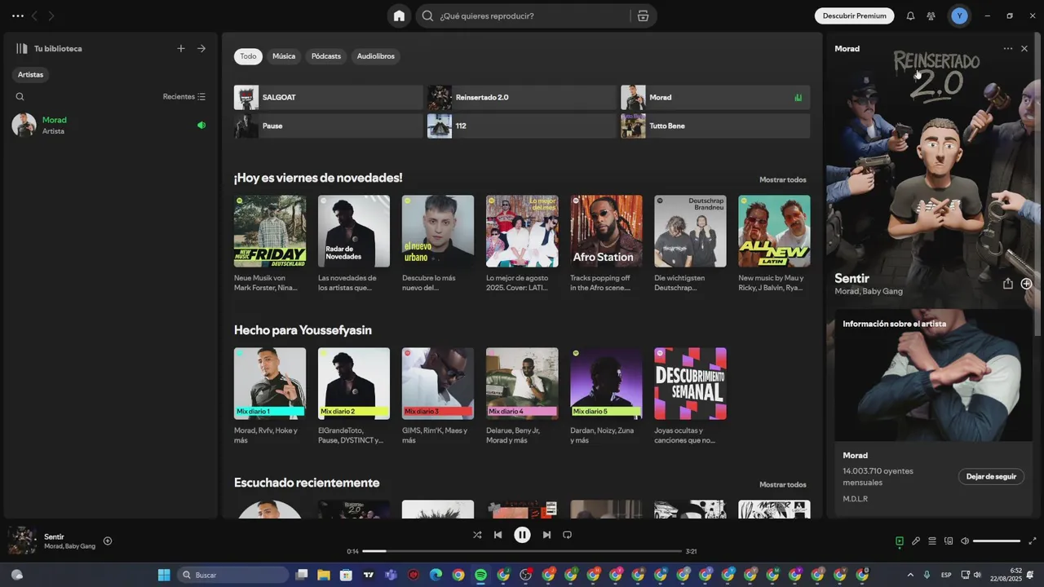
Task: Open File Explorer from the taskbar
Action: tap(324, 575)
